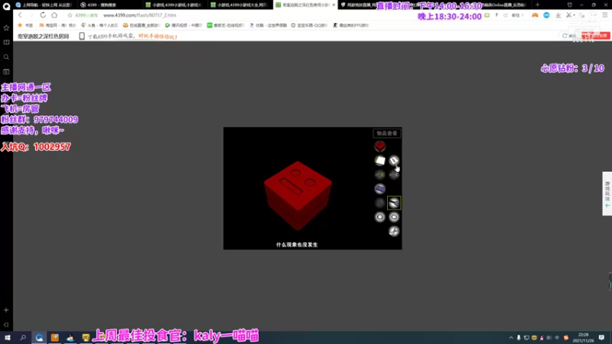Open the 在线直播 bookmark

coord(141,25)
